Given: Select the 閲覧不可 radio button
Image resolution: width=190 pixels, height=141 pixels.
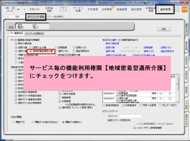Looking at the screenshot, I should (14, 122).
